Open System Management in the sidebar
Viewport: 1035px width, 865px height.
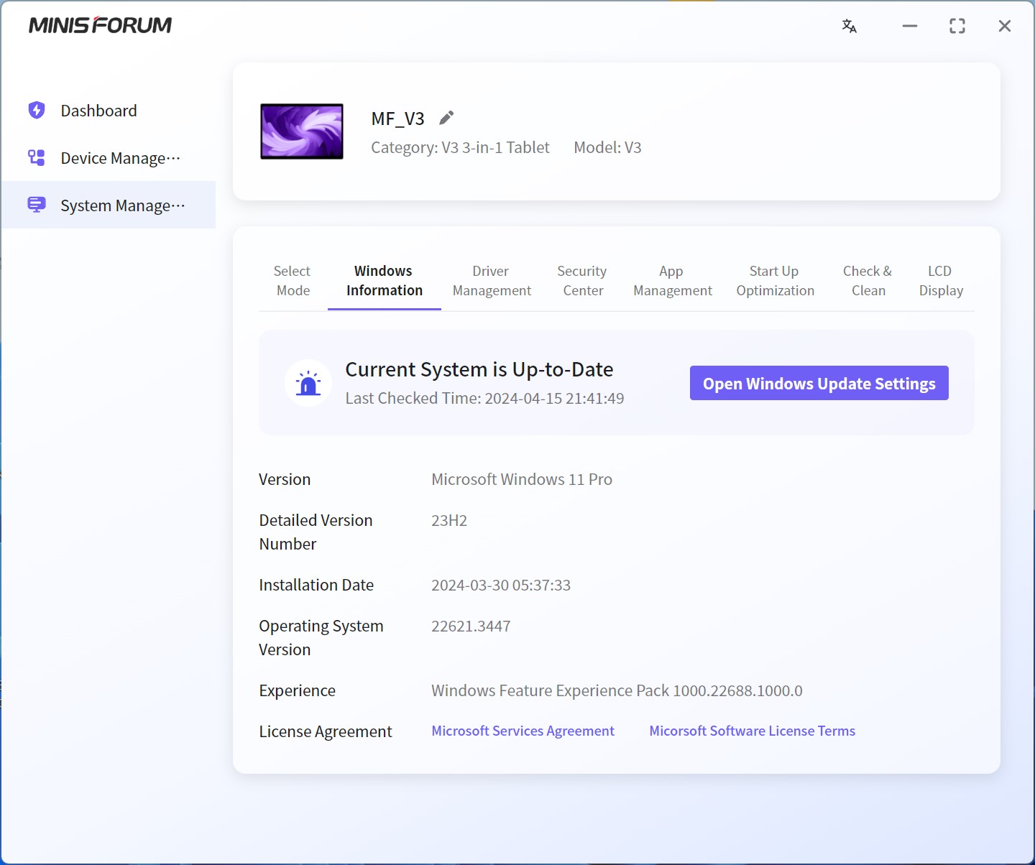109,205
